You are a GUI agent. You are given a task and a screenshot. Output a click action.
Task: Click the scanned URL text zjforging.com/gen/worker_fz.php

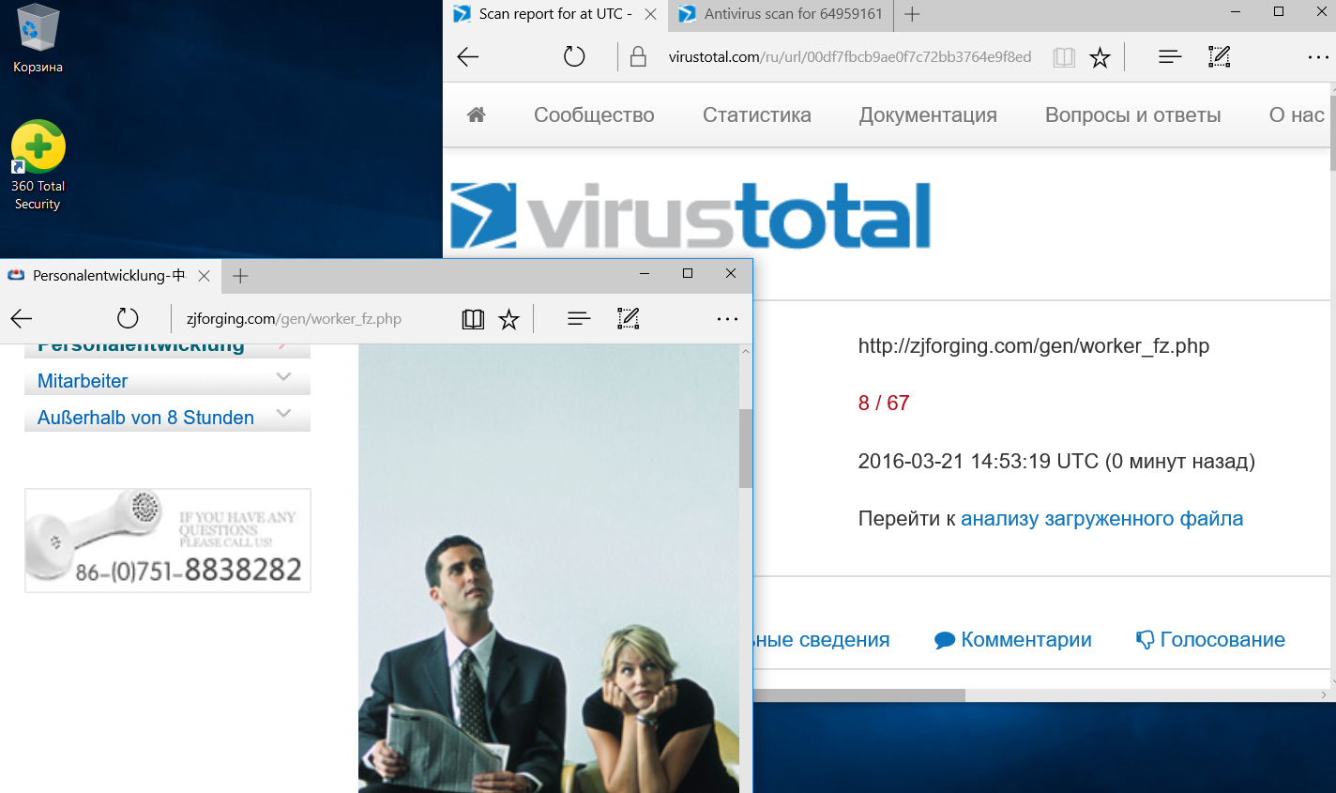pyautogui.click(x=1034, y=346)
